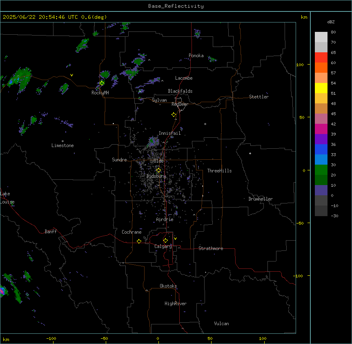The width and height of the screenshot is (352, 344).
Task: Click the white plus marker northwest of Drumheller
Action: point(250,153)
